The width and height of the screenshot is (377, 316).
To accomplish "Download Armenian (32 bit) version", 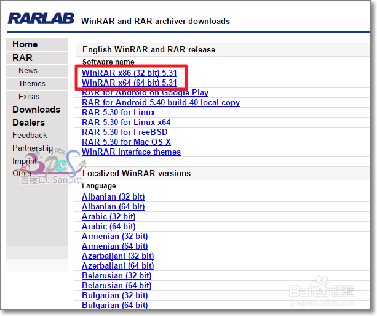I will pos(114,237).
